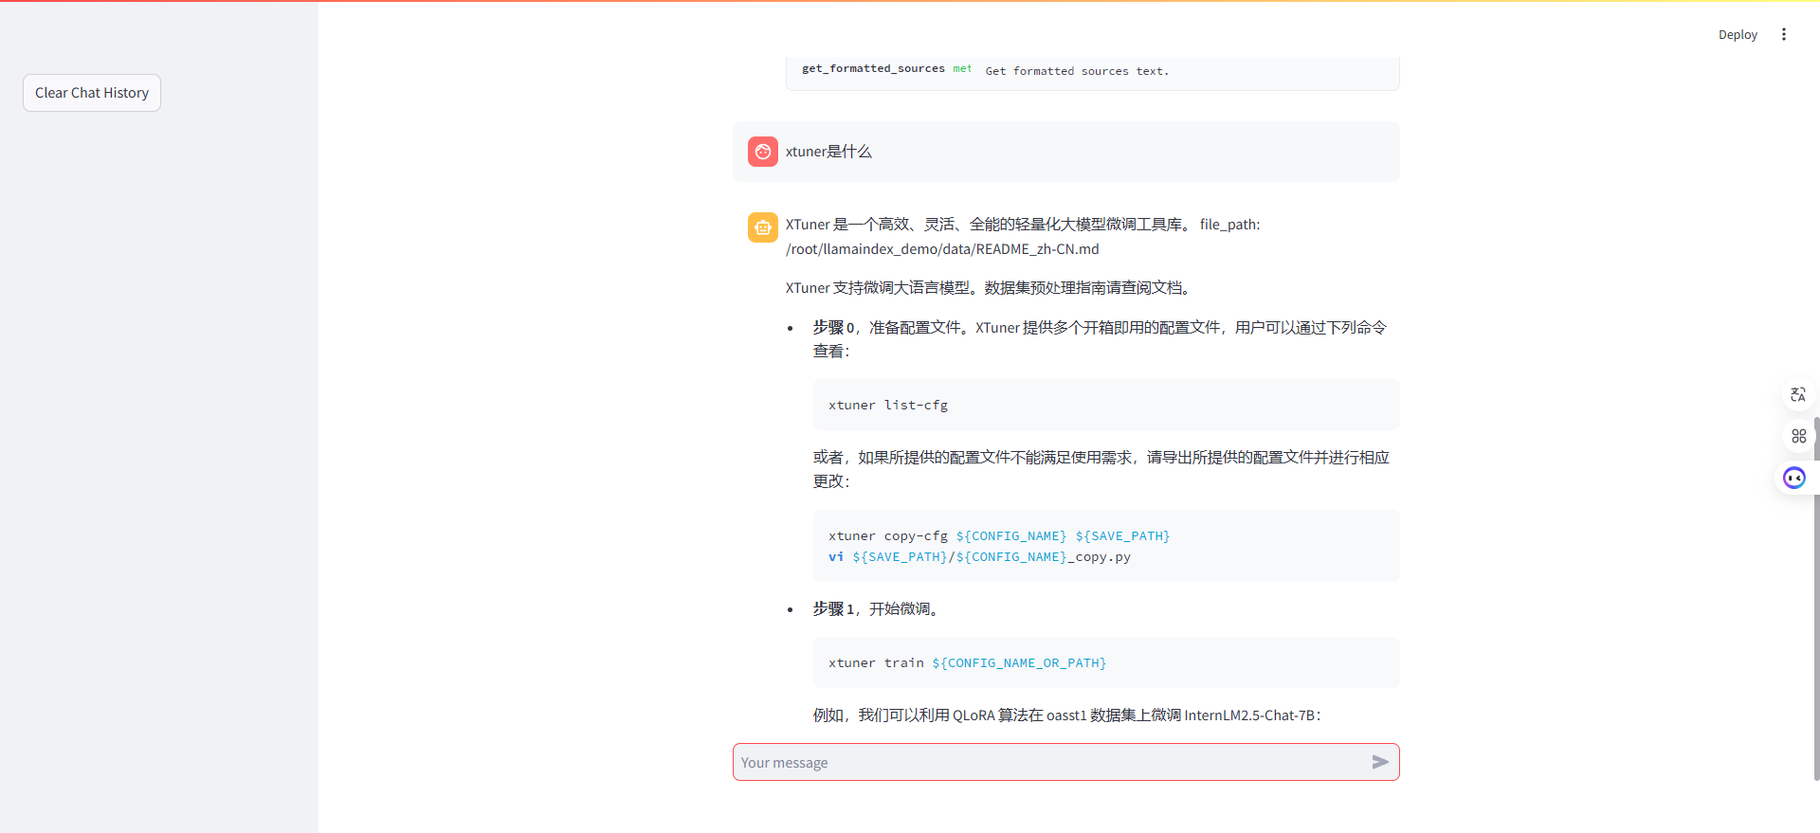
Task: Click the Clear Chat History button
Action: 92,93
